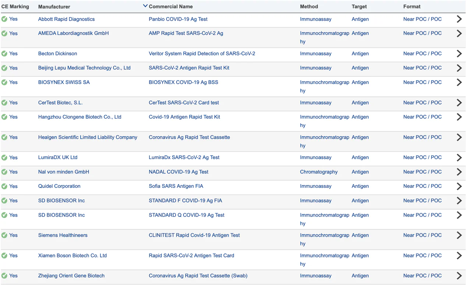Open the AMEDA Labordiagnostik row chevron
The width and height of the screenshot is (467, 285).
(x=459, y=34)
